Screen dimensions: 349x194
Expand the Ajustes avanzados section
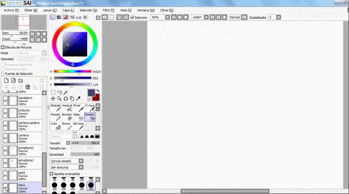(x=51, y=174)
